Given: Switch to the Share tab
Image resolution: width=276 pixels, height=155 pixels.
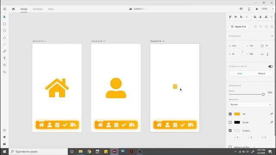Looking at the screenshot, I should (x=51, y=9).
